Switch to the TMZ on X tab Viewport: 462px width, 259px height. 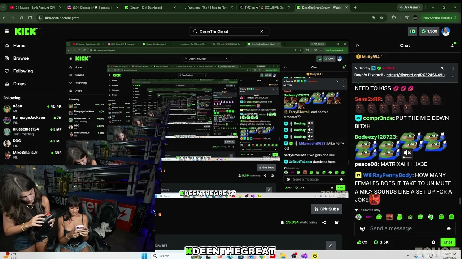(265, 8)
